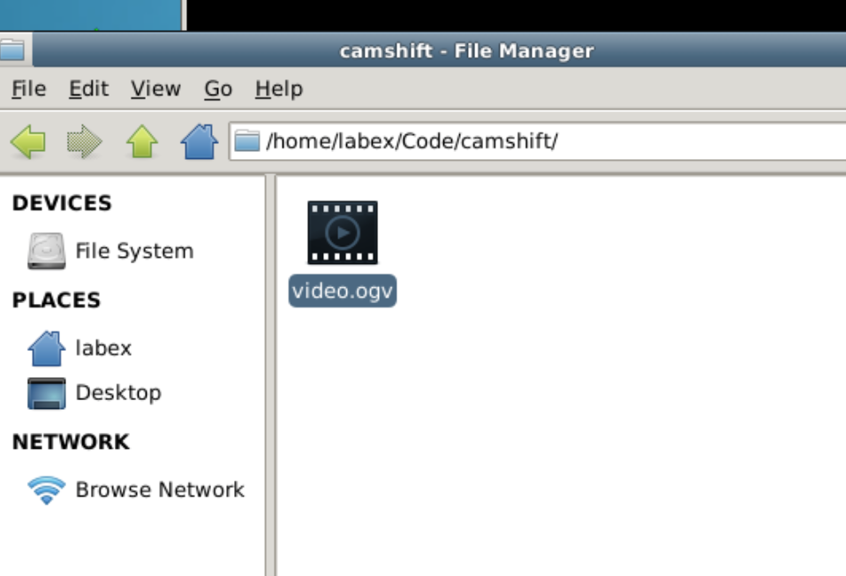
Task: Click the folder icon in location bar
Action: 247,141
